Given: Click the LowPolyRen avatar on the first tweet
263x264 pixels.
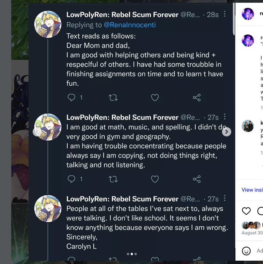Looking at the screenshot, I should (48, 24).
